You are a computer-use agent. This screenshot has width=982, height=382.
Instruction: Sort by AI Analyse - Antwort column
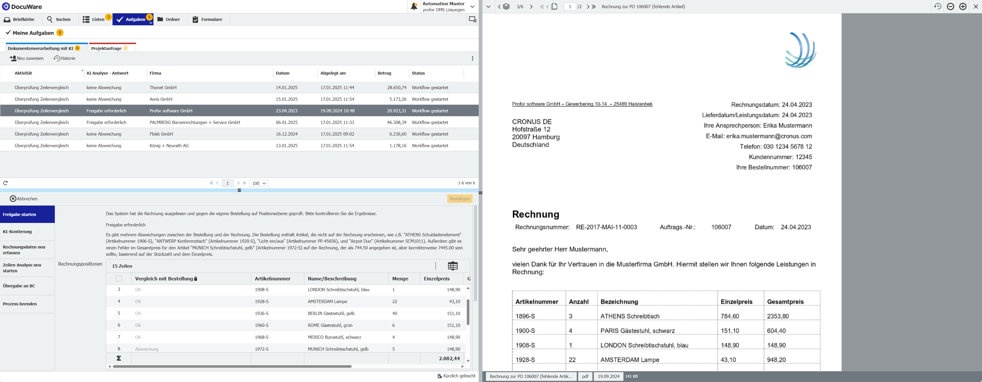108,73
